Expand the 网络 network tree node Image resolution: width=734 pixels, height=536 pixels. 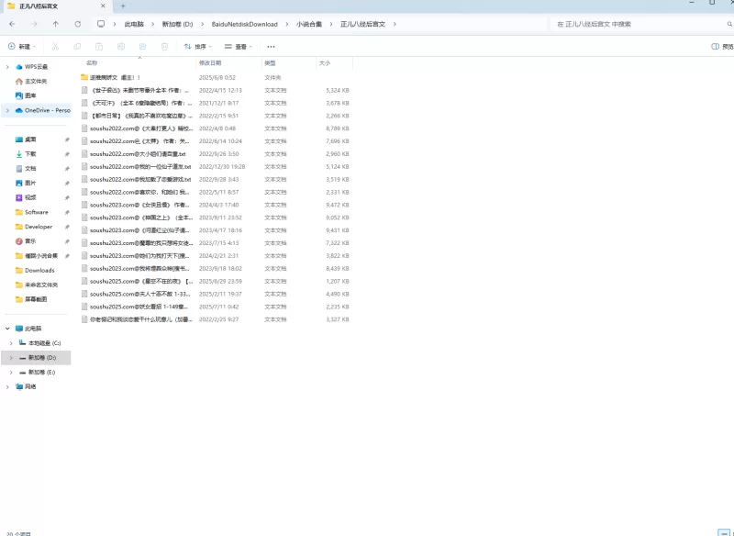coord(7,386)
